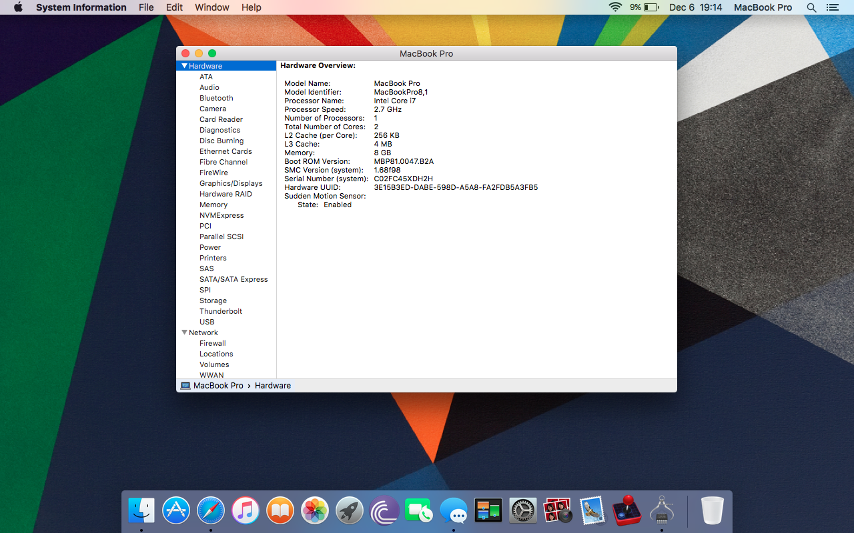Launch iTunes from the dock
The image size is (854, 533).
246,511
